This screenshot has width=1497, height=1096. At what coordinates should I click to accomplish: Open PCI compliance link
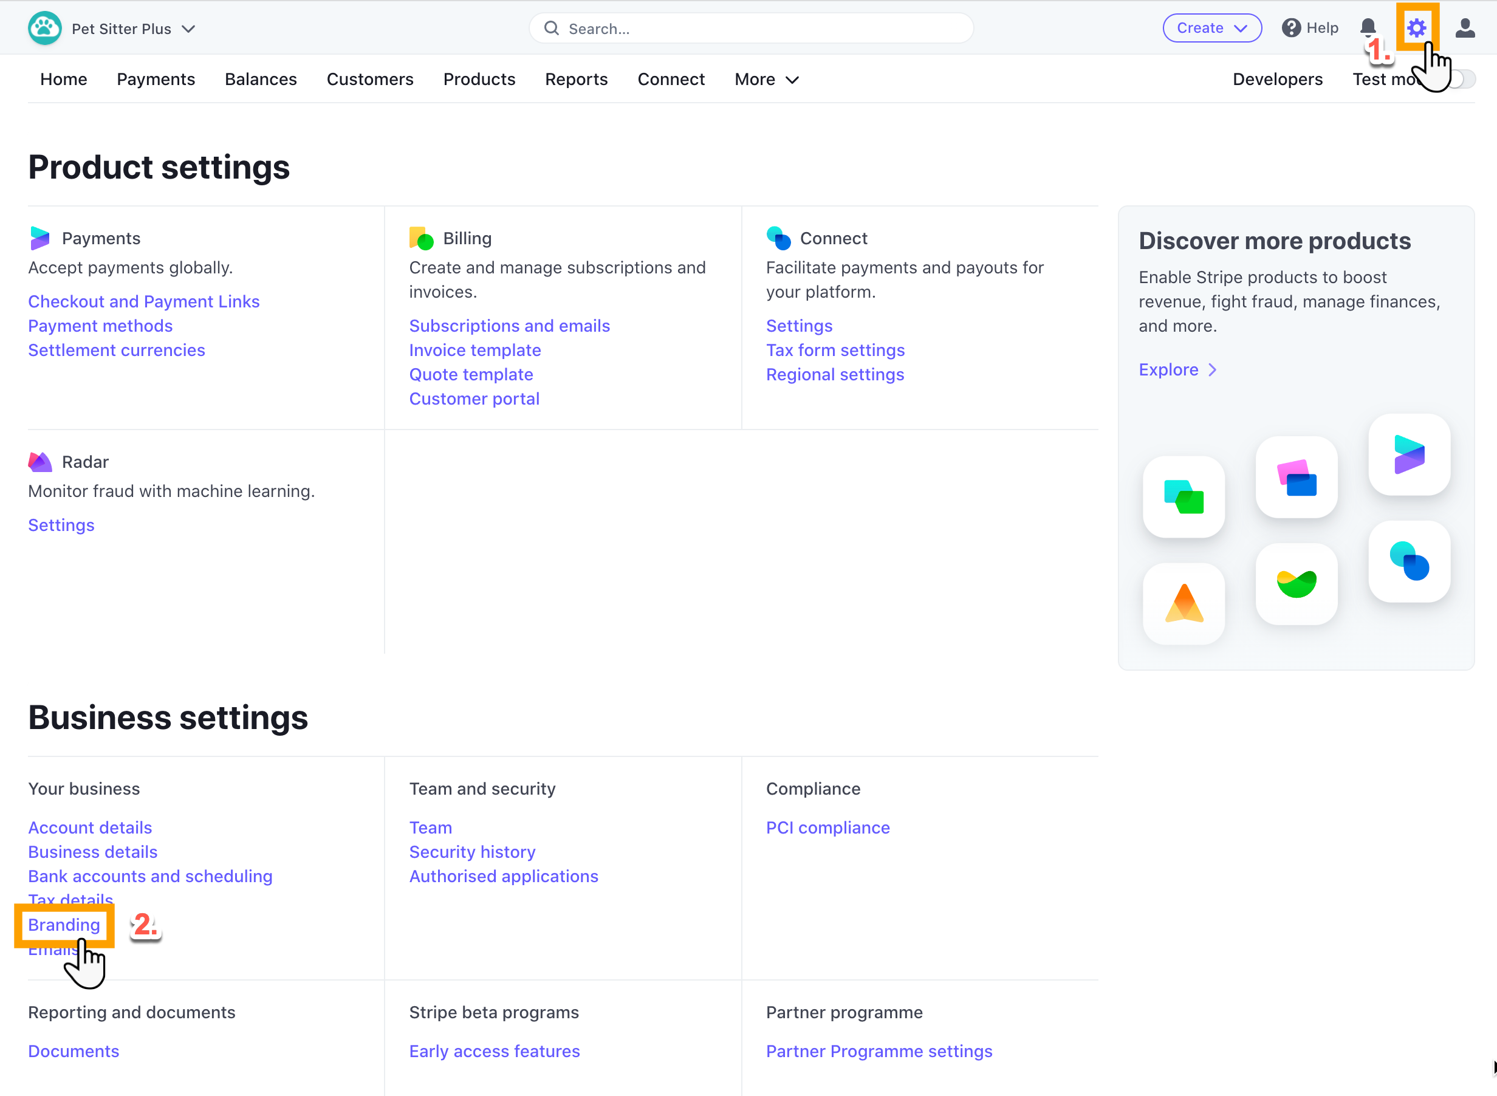click(826, 826)
